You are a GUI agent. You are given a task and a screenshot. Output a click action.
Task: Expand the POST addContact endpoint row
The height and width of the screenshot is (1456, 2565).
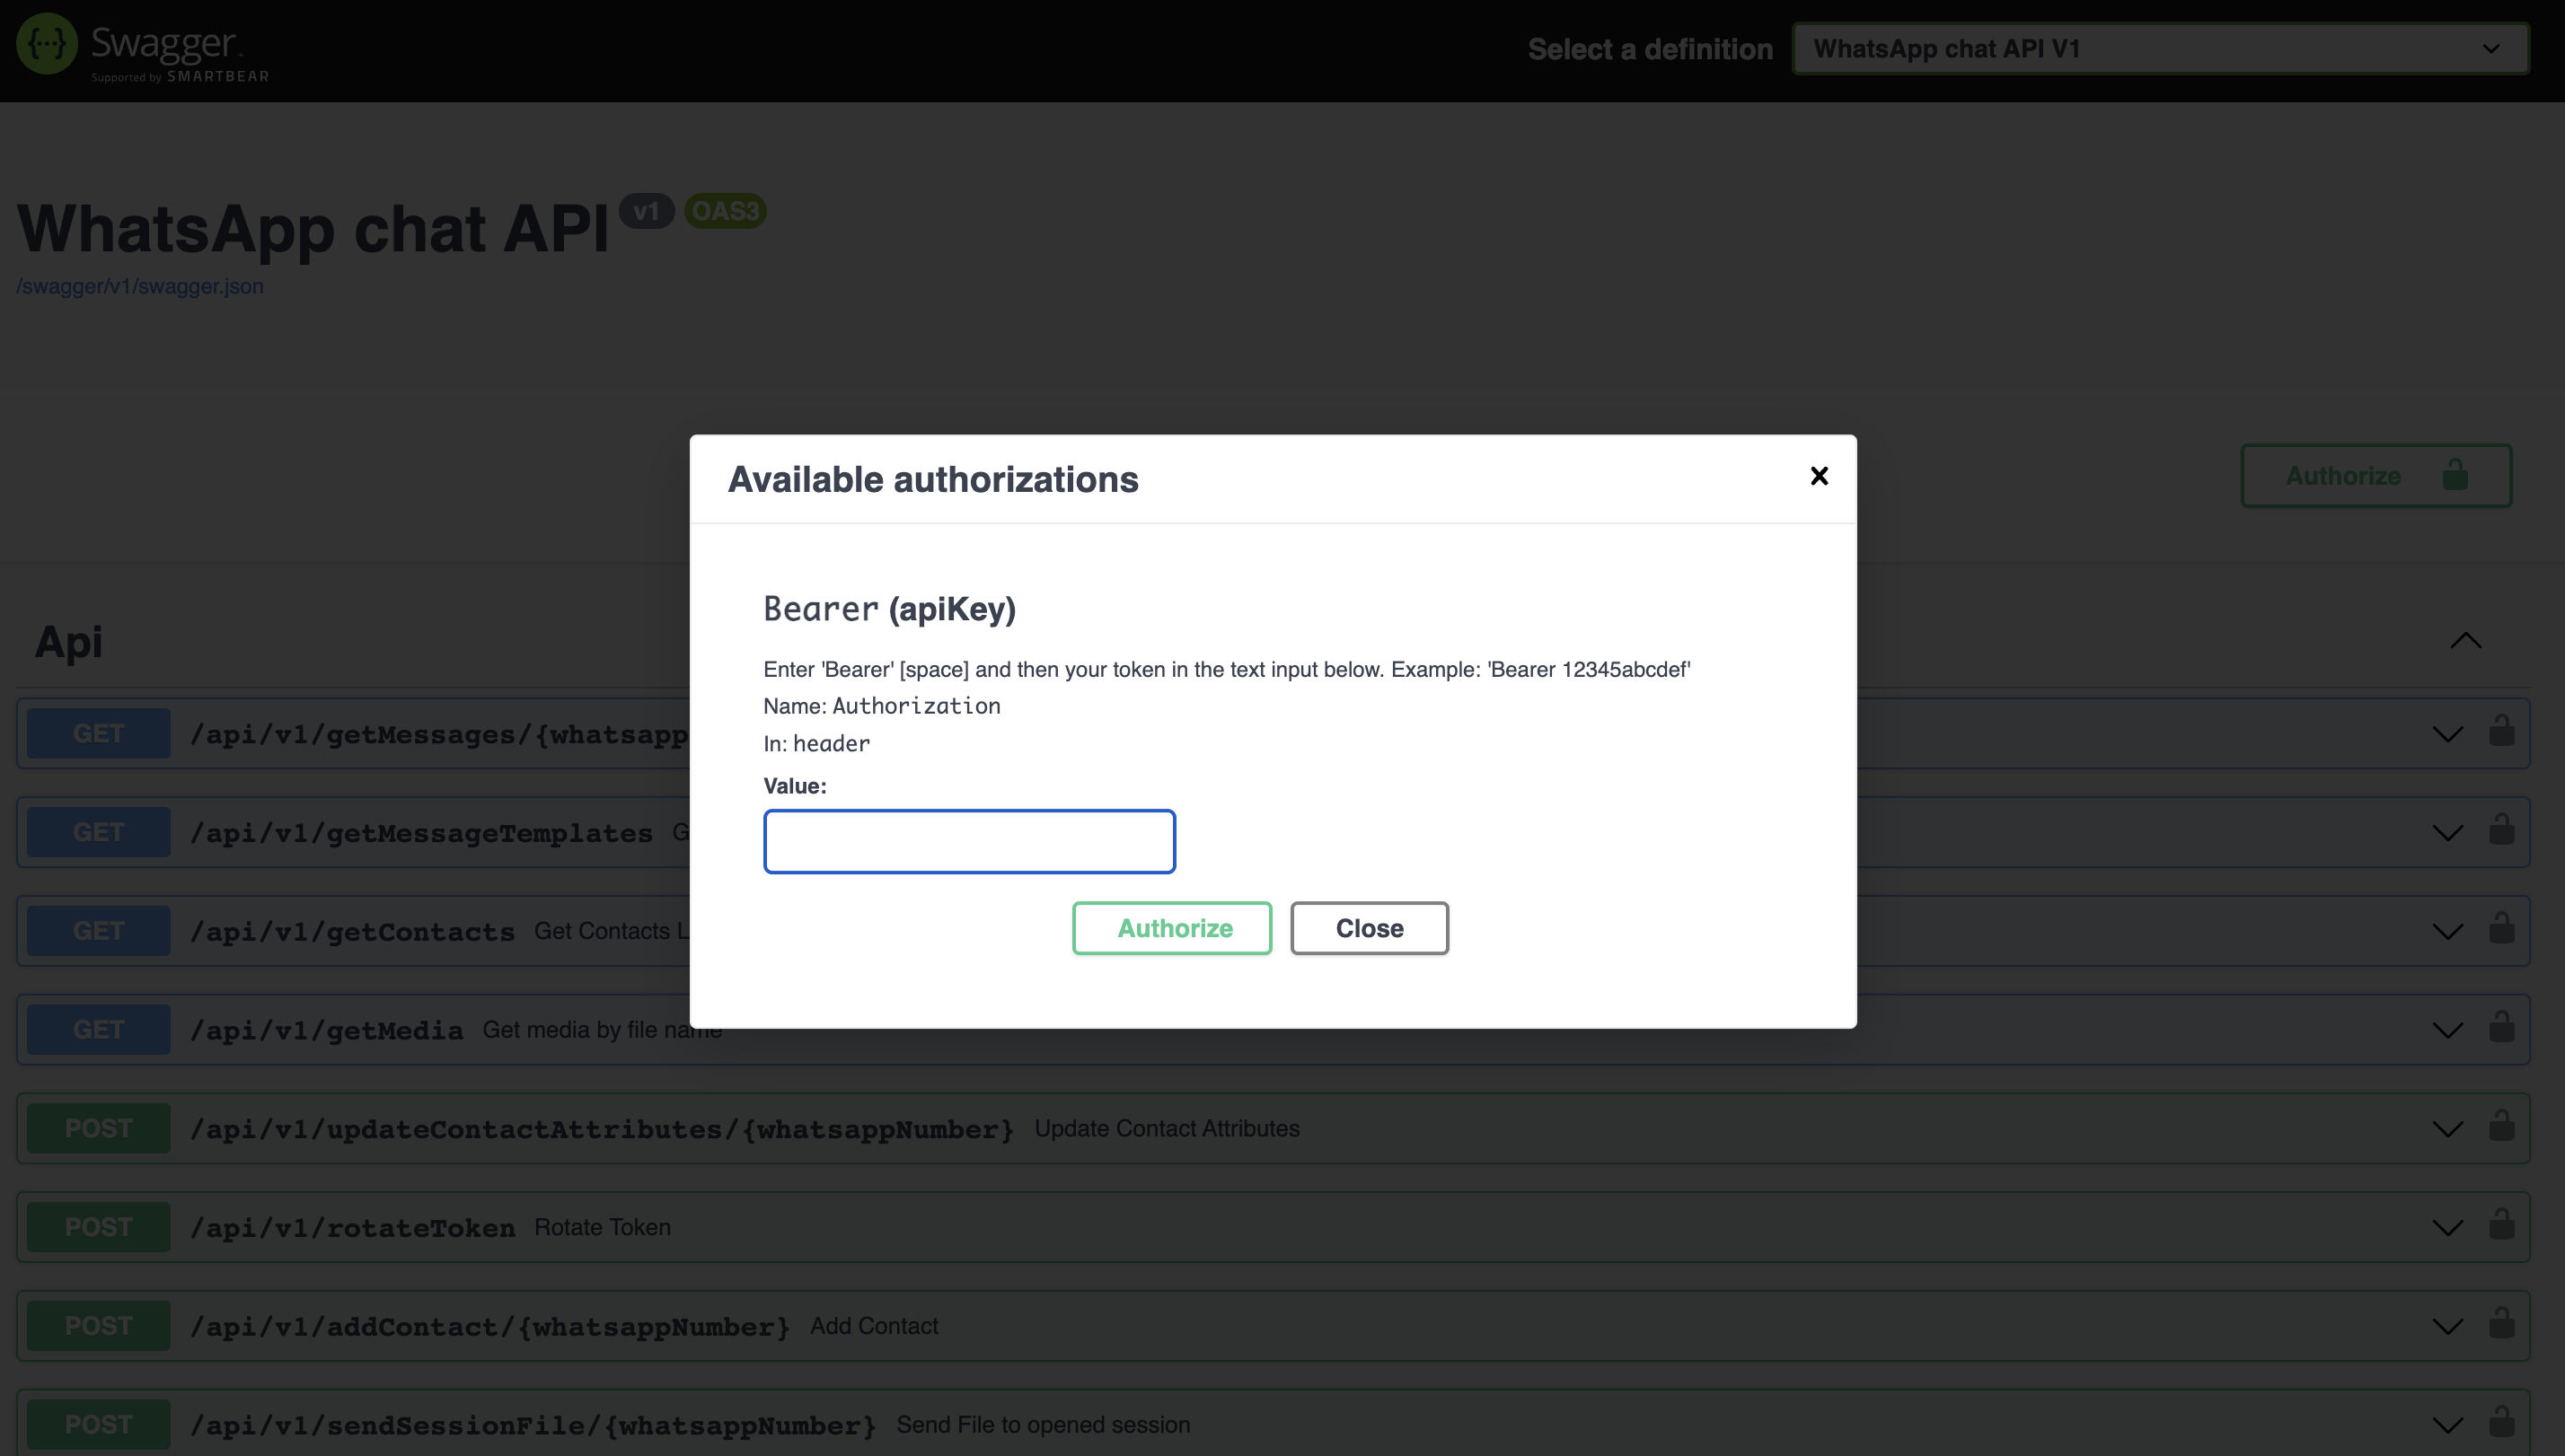2449,1326
